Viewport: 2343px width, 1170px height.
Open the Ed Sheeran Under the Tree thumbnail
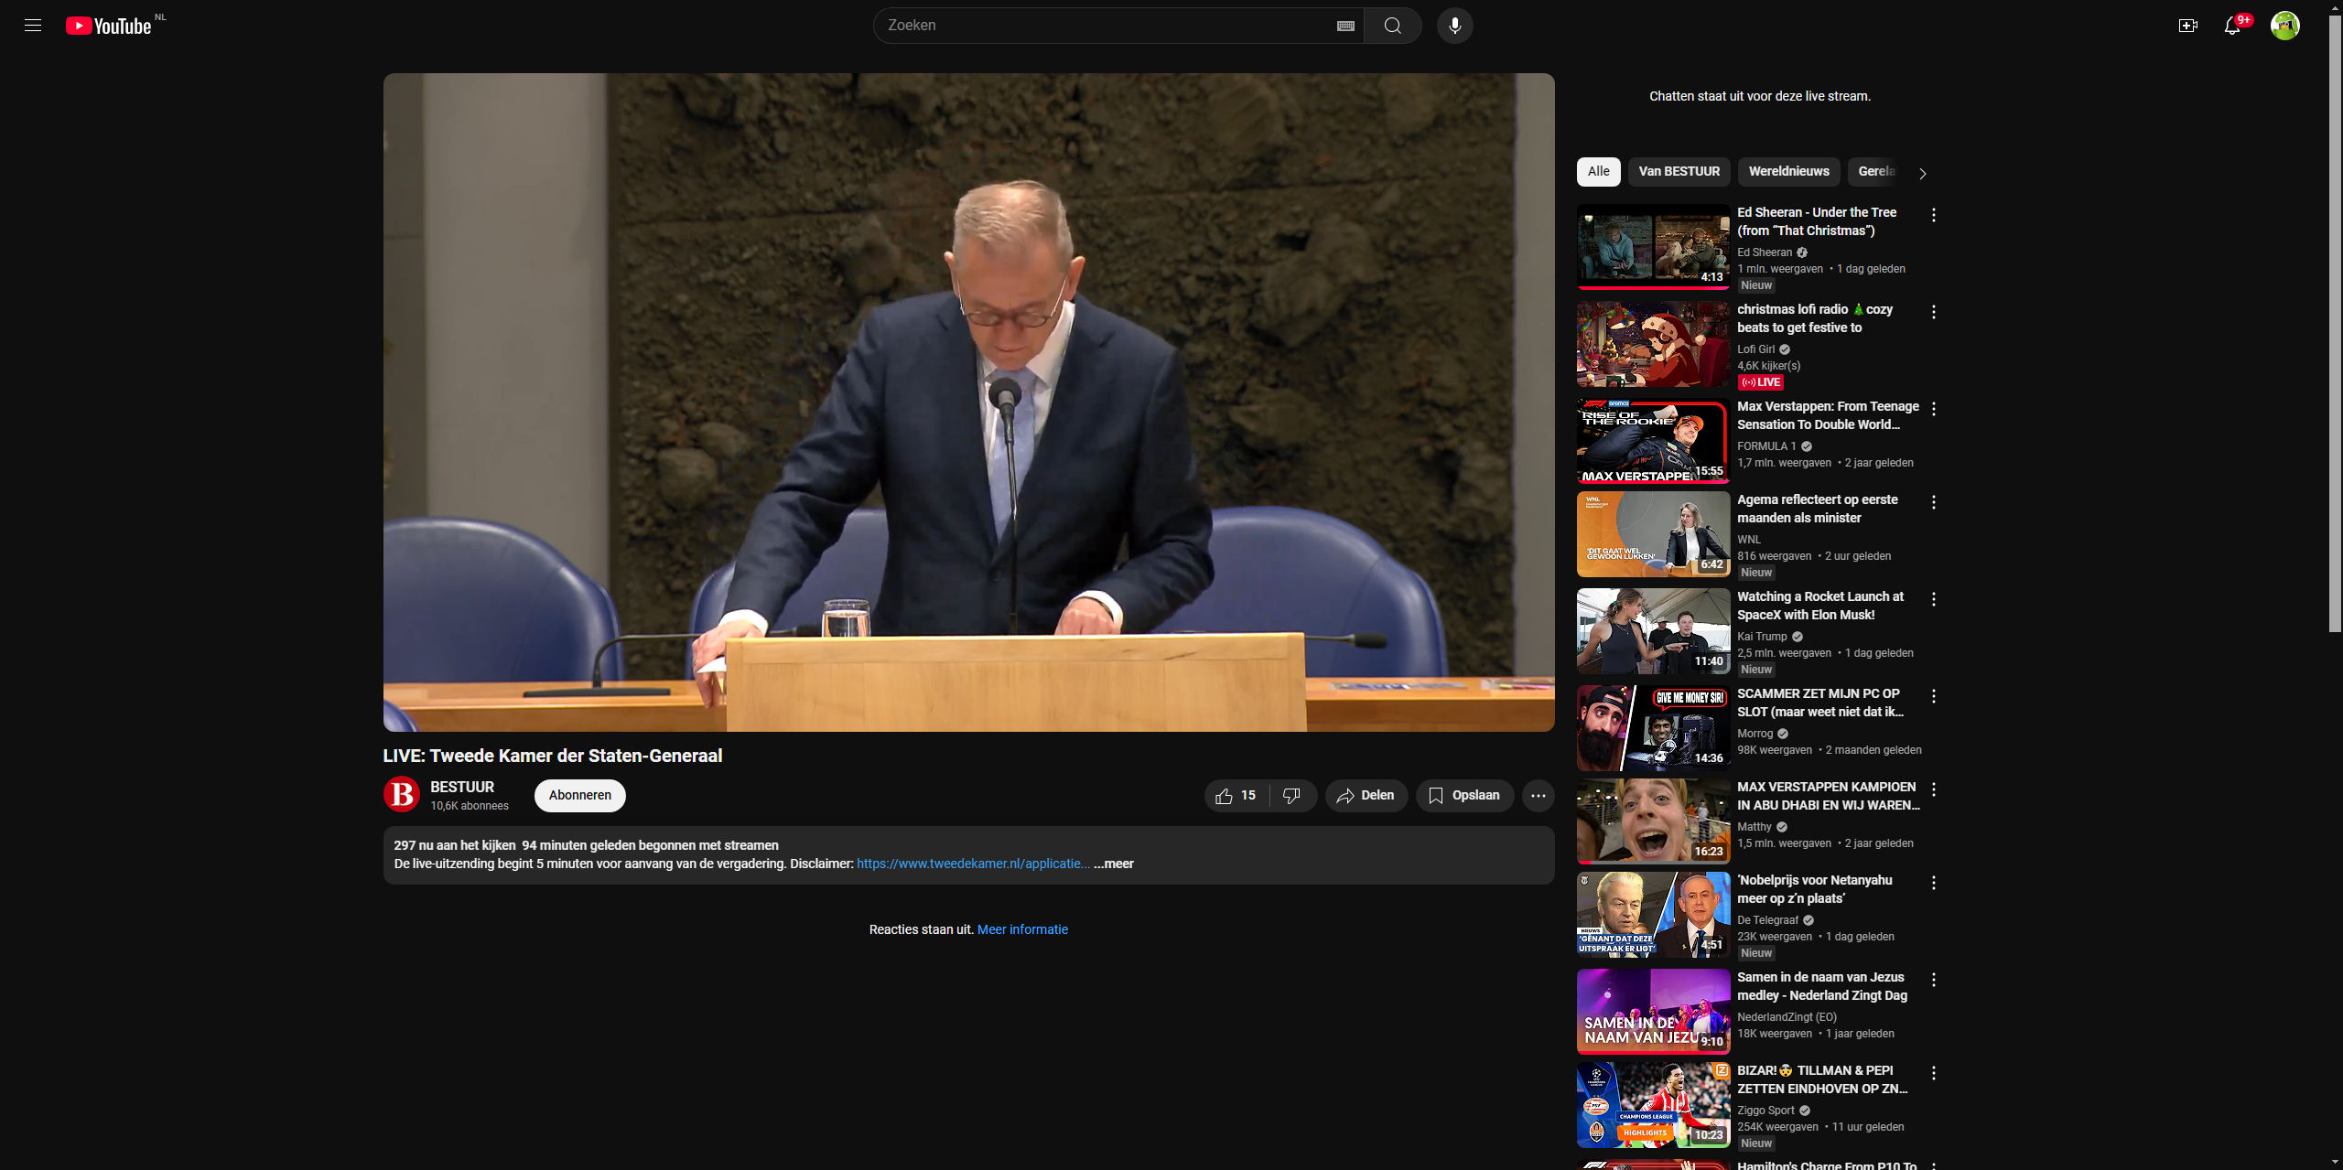coord(1652,246)
